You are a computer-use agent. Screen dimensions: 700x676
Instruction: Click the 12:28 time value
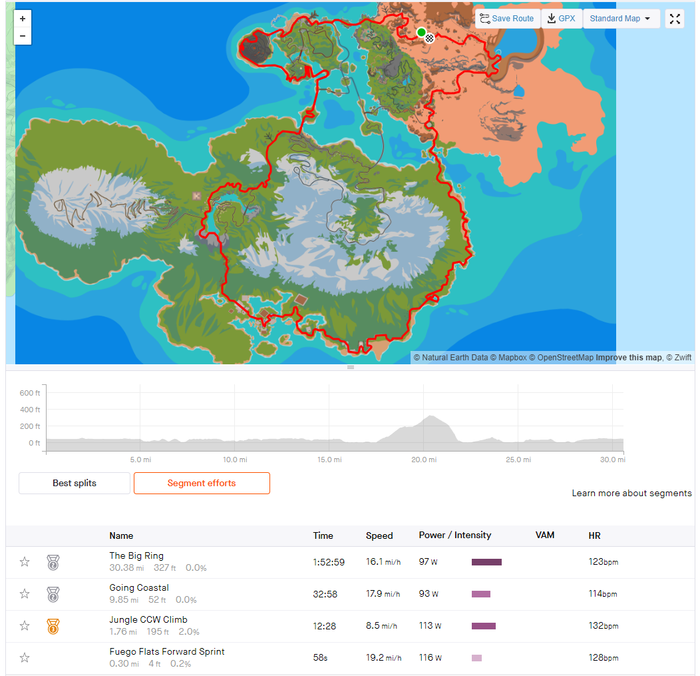coord(325,626)
